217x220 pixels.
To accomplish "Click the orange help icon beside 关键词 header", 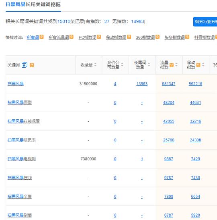I will click(x=32, y=65).
